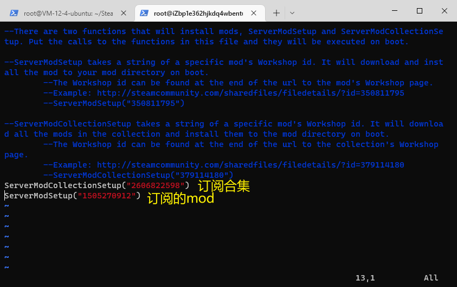The image size is (457, 287).
Task: Switch to the root@VM-12-4-ubuntu tab
Action: point(68,13)
